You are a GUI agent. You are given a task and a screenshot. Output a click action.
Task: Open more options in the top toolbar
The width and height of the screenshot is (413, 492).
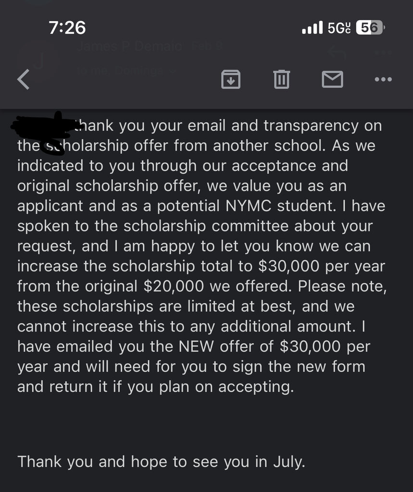(x=383, y=79)
